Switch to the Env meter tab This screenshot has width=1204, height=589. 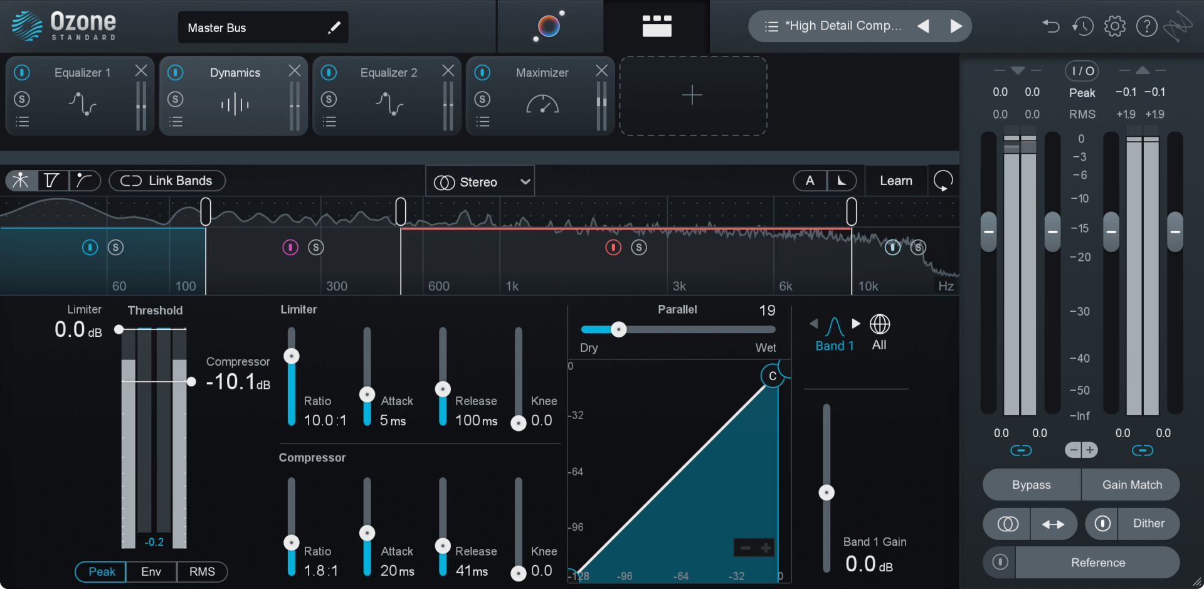150,571
